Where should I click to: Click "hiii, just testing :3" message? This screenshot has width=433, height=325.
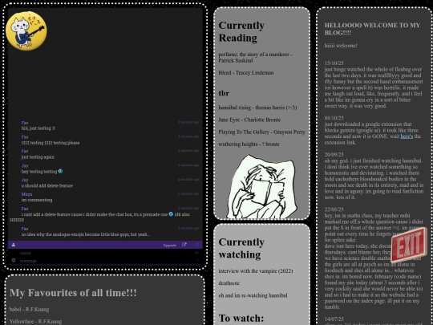point(38,128)
